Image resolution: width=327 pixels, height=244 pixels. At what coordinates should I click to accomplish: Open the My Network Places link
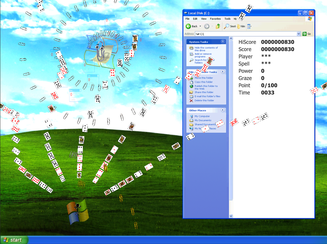[205, 129]
